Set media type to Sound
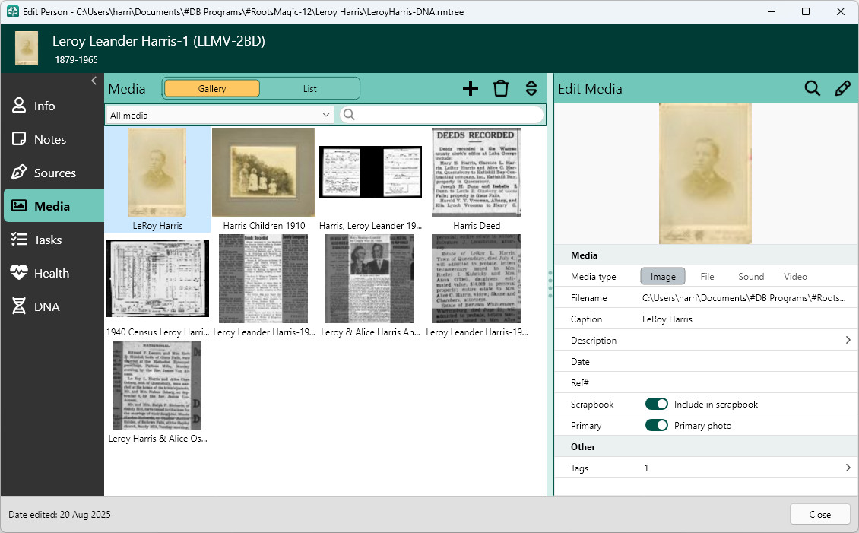859x533 pixels. 751,277
